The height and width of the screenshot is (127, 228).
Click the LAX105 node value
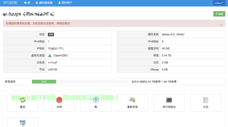pyautogui.click(x=53, y=69)
